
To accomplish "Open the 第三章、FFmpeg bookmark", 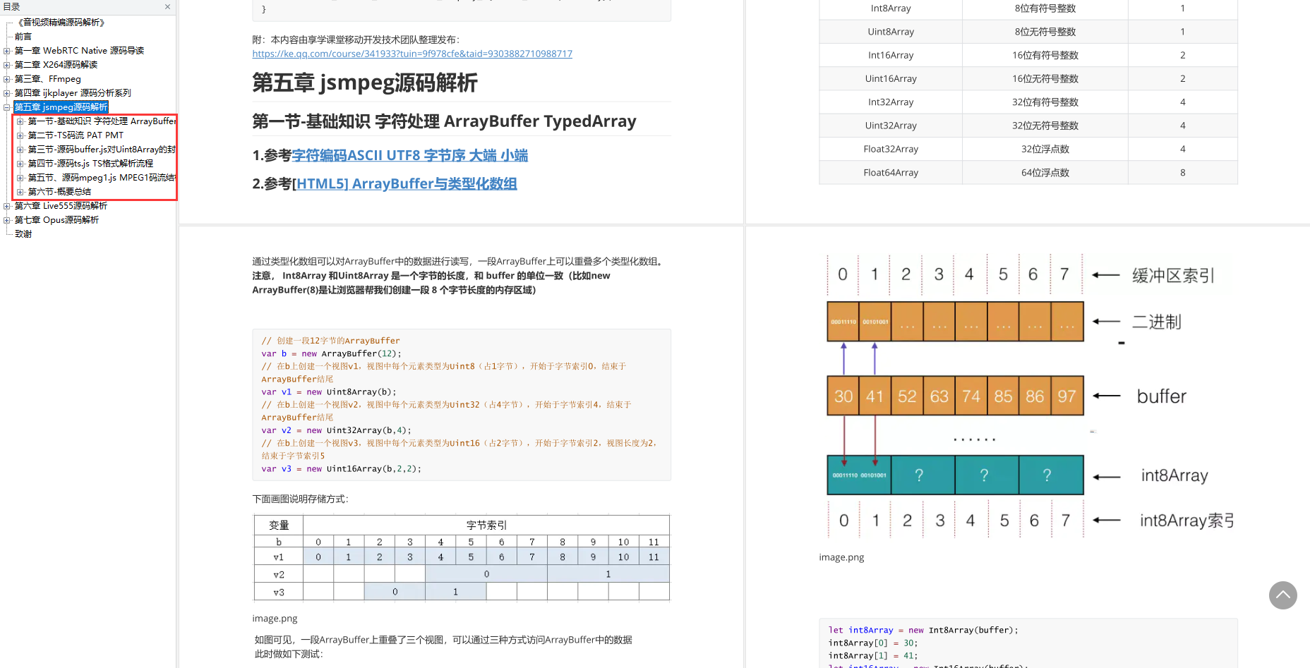I will 48,79.
